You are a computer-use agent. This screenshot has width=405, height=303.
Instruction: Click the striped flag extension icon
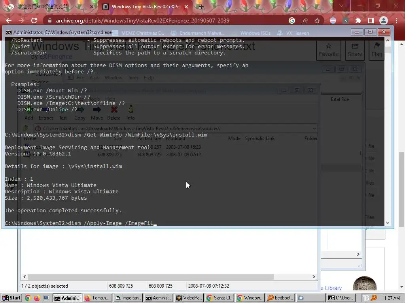click(x=333, y=21)
